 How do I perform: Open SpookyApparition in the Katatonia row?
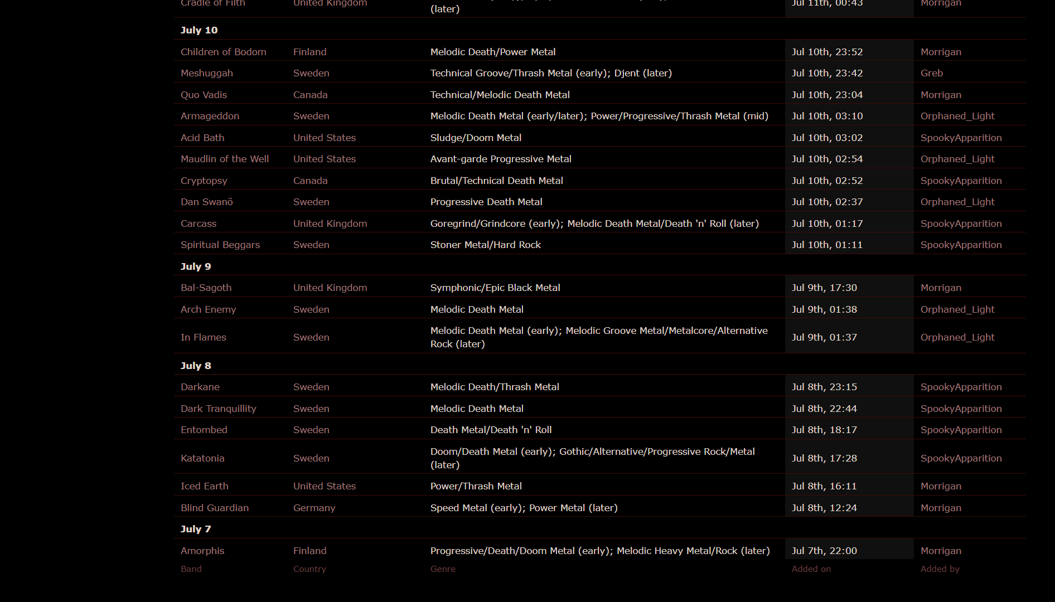pyautogui.click(x=961, y=458)
